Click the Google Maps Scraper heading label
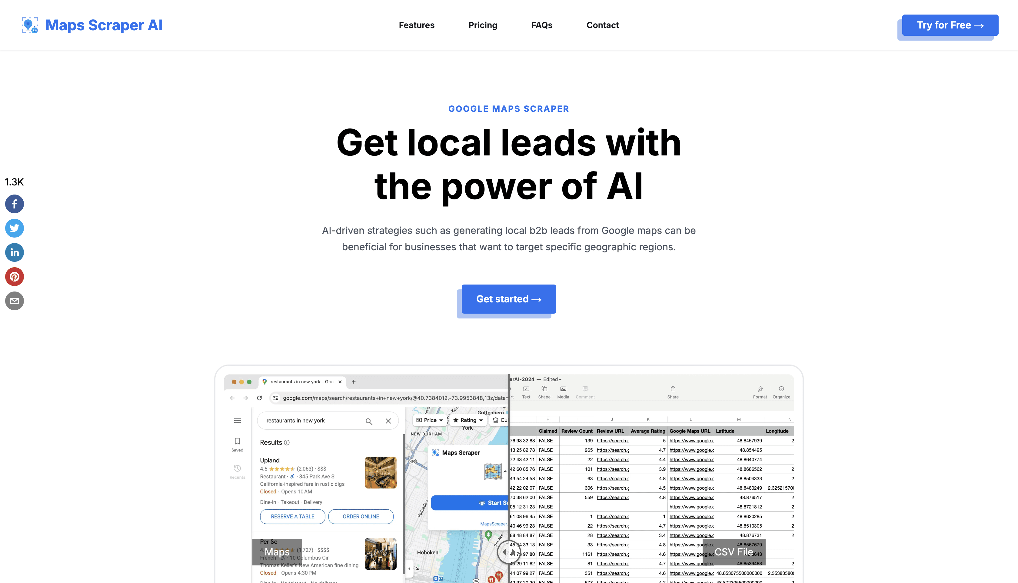1018x583 pixels. point(508,109)
